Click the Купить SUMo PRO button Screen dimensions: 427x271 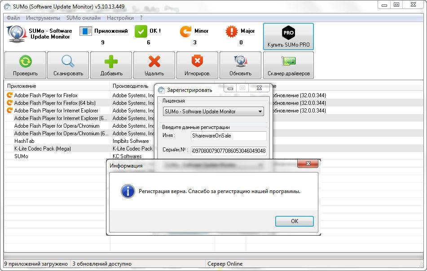click(x=288, y=36)
